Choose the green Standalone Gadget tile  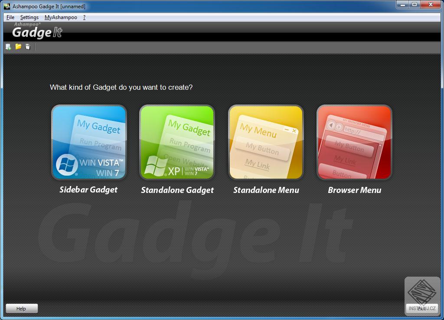(x=177, y=142)
